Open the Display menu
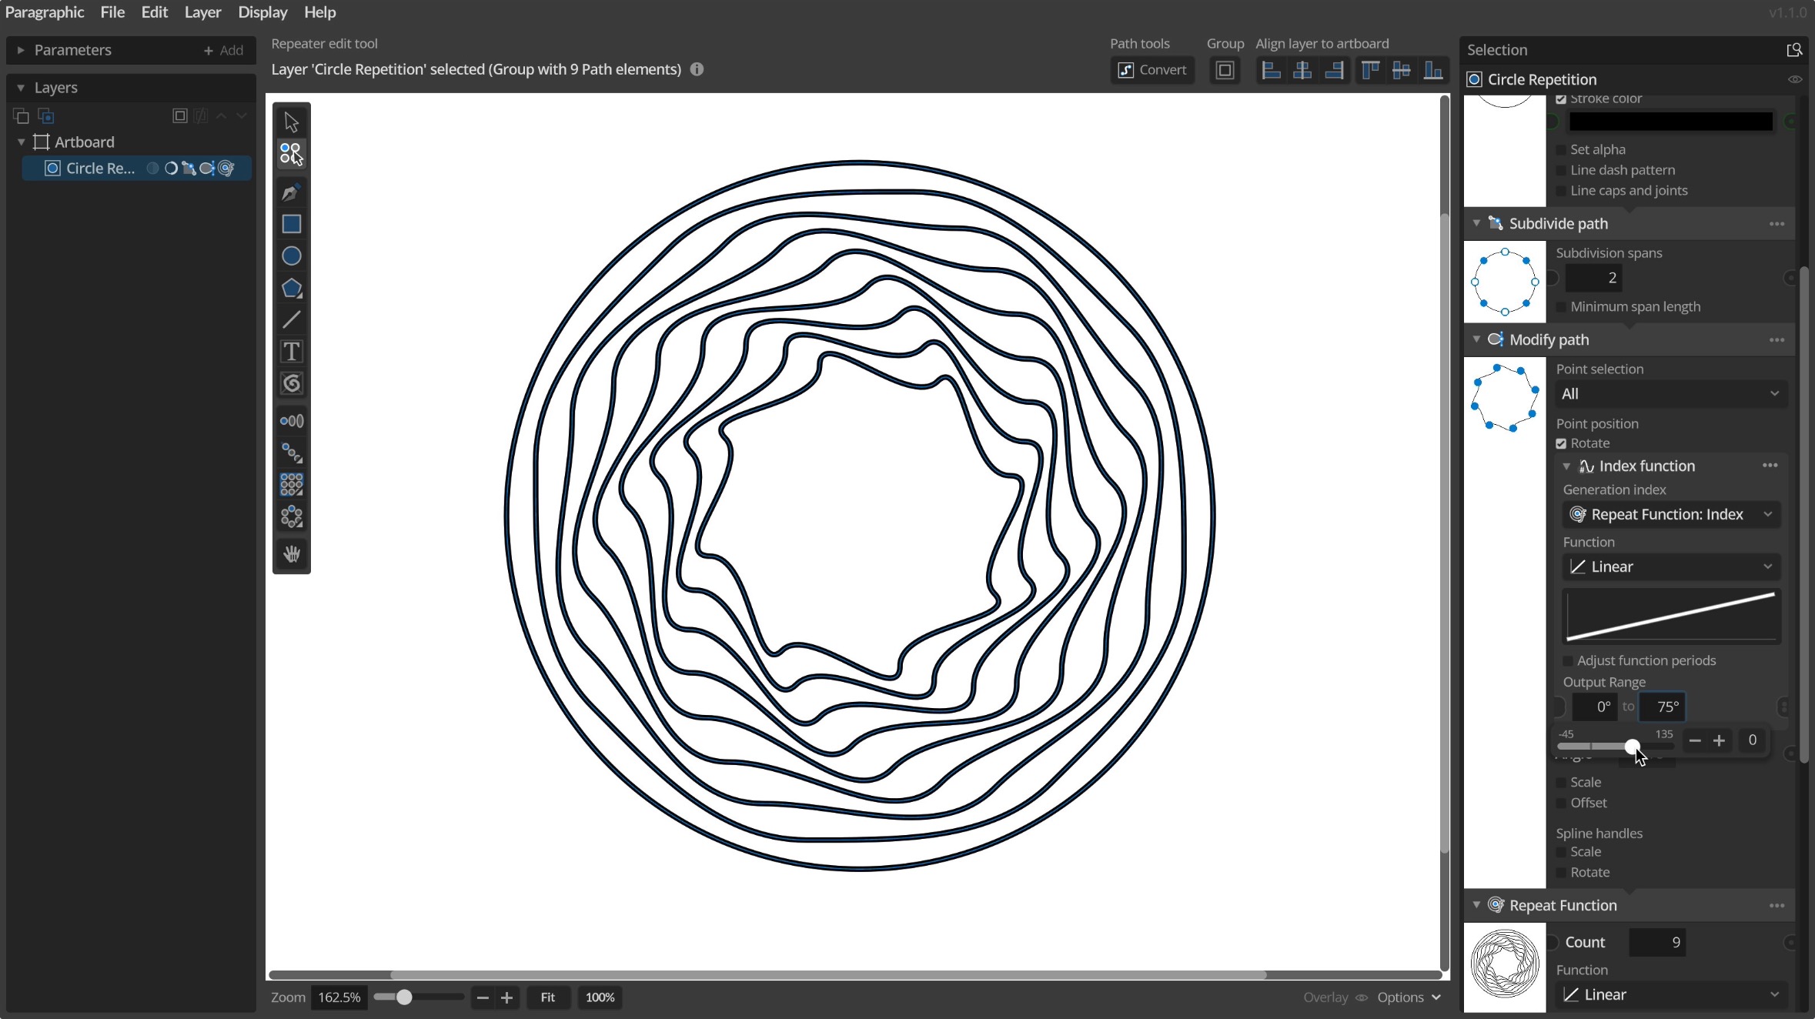The width and height of the screenshot is (1815, 1019). coord(262,12)
